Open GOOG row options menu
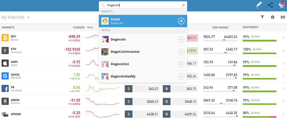Screen dimensions: 287x120 (283, 76)
